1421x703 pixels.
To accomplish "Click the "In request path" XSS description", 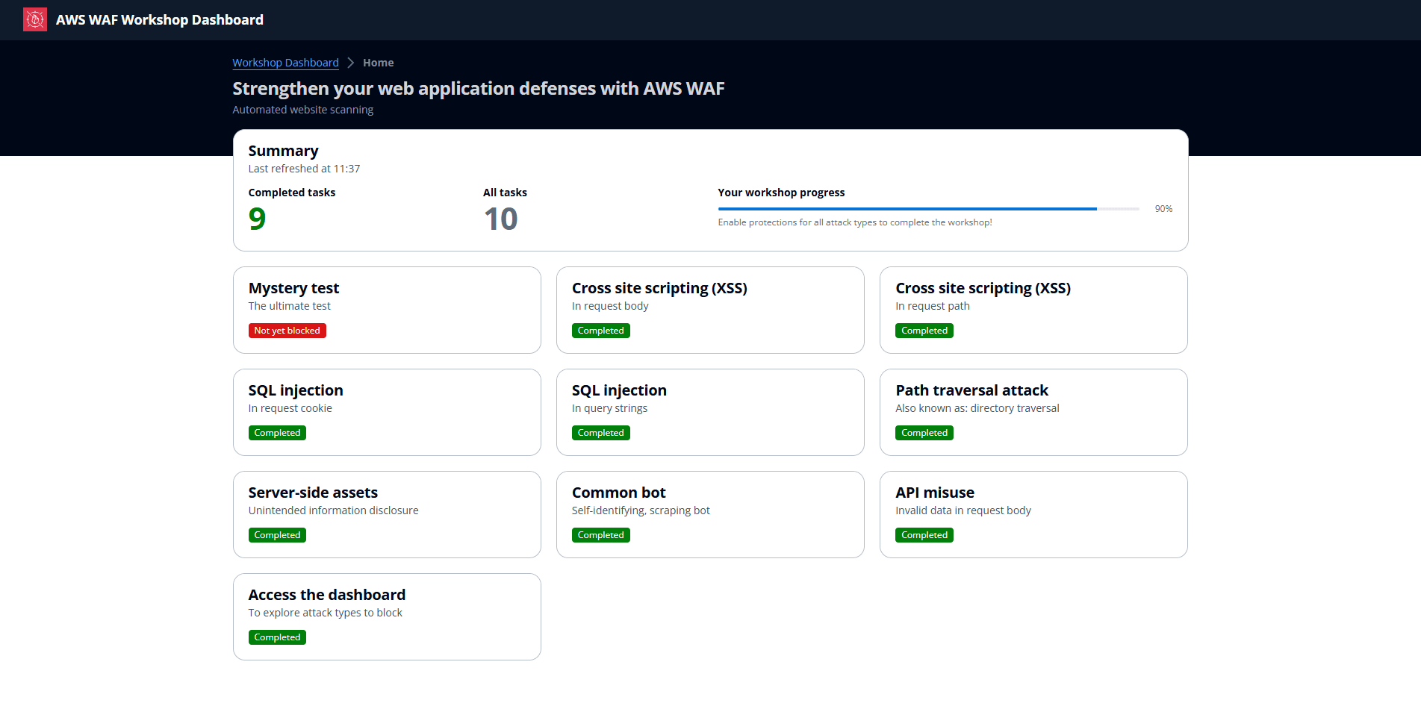I will (933, 306).
